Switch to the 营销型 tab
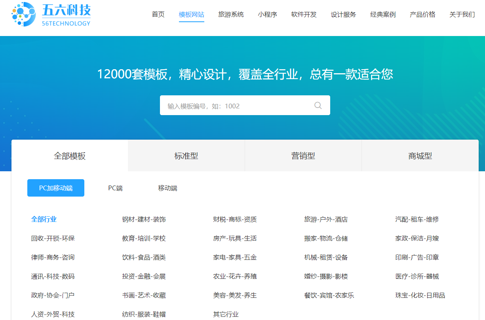 pyautogui.click(x=303, y=155)
